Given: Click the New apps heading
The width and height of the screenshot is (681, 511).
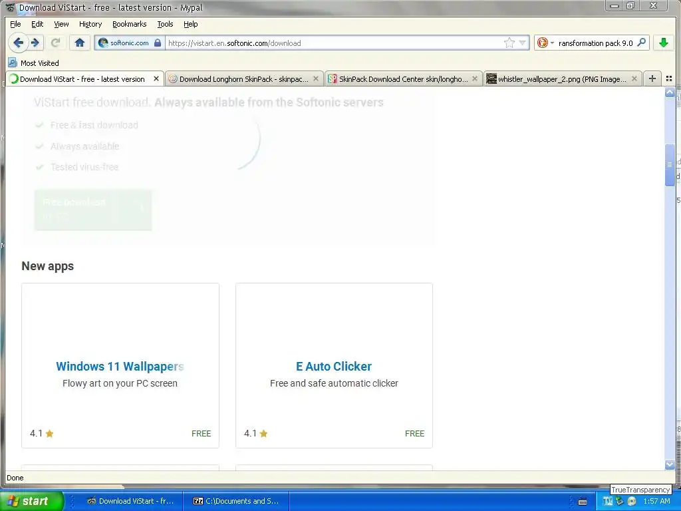Looking at the screenshot, I should [48, 266].
